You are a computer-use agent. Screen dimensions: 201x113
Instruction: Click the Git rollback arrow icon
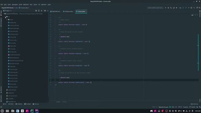click(194, 8)
